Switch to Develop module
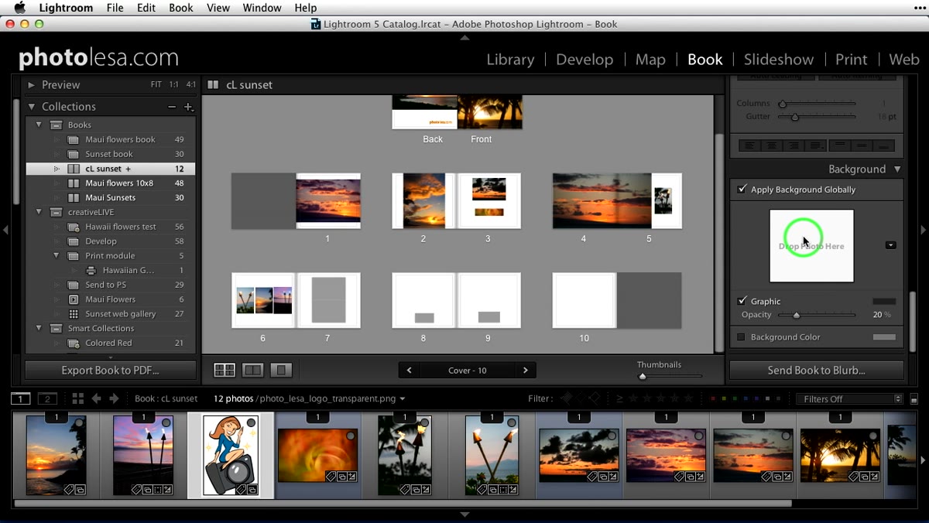 [x=584, y=60]
